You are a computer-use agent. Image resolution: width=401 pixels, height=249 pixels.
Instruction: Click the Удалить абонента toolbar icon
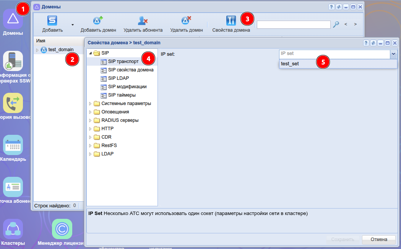pos(143,20)
